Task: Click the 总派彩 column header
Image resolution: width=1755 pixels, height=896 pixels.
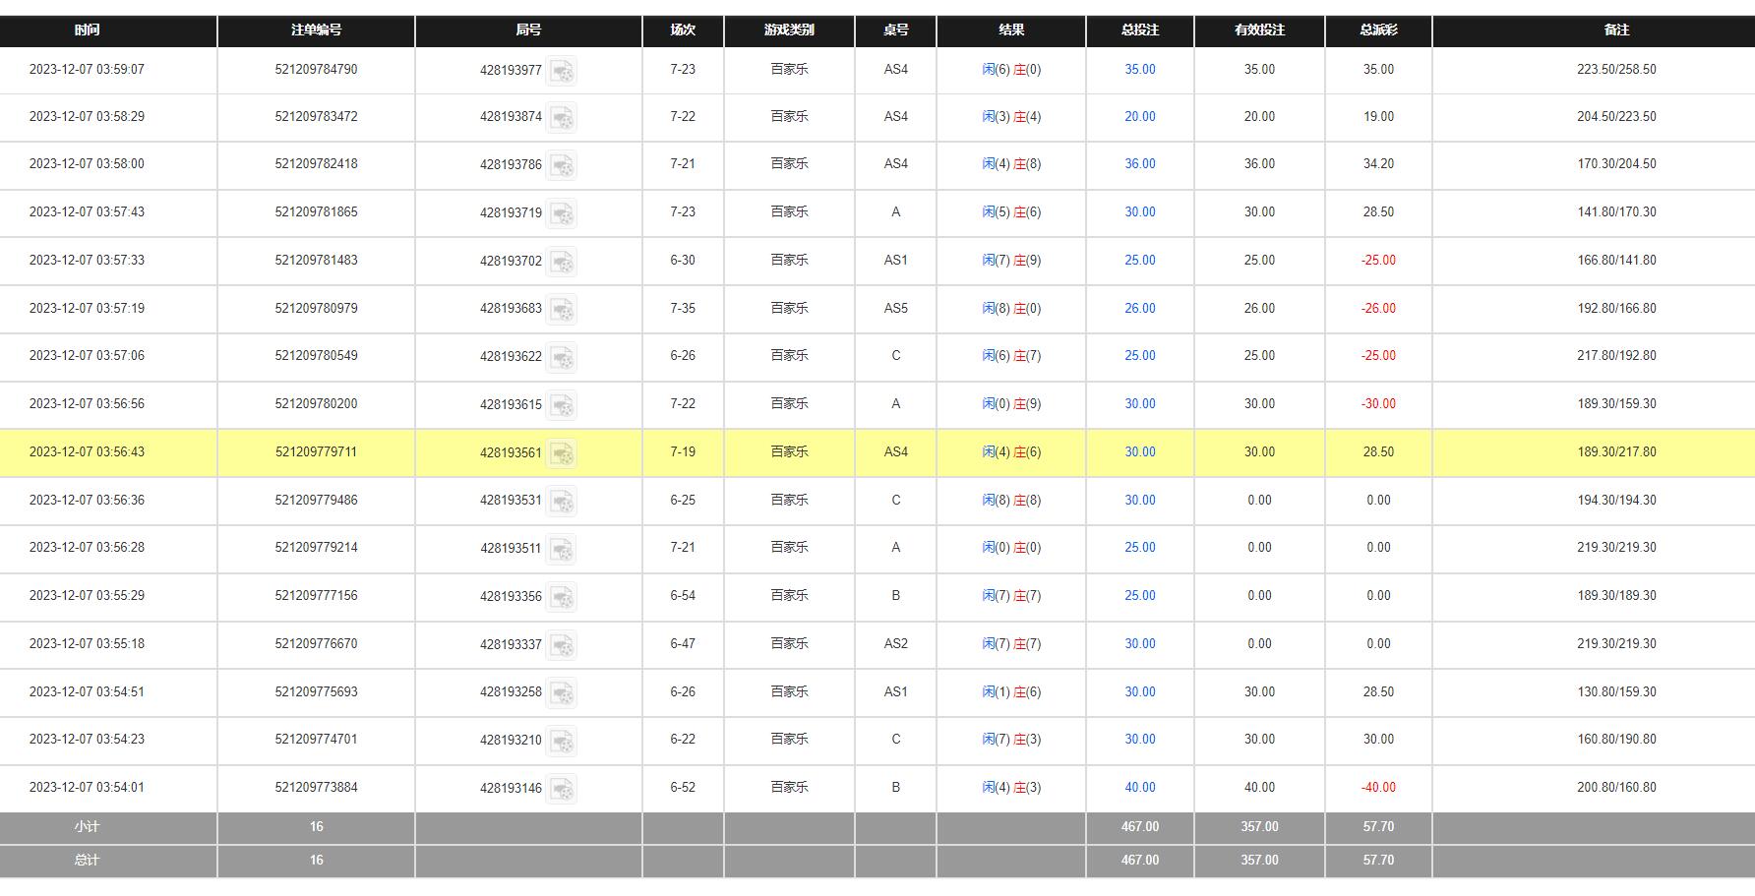Action: tap(1378, 30)
